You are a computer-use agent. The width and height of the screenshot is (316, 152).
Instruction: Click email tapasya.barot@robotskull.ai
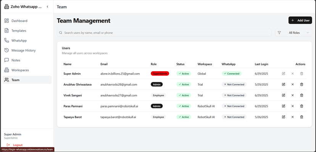118,117
